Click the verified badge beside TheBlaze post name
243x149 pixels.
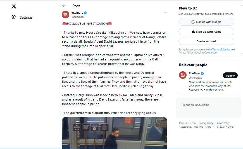pyautogui.click(x=85, y=13)
